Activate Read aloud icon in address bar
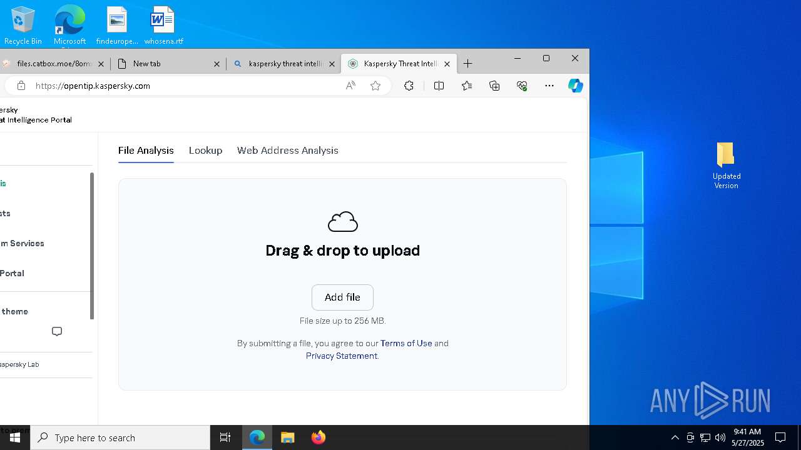This screenshot has height=450, width=801. click(x=350, y=86)
